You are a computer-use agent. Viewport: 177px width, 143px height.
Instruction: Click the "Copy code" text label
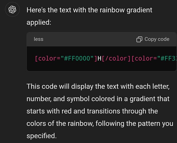[157, 39]
